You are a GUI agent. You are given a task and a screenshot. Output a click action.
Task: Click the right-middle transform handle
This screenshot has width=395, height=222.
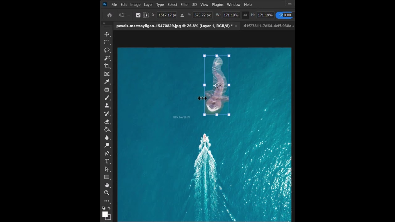click(x=229, y=85)
